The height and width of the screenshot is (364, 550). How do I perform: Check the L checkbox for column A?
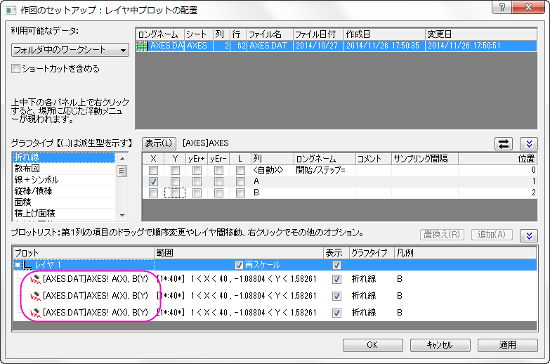pyautogui.click(x=240, y=181)
